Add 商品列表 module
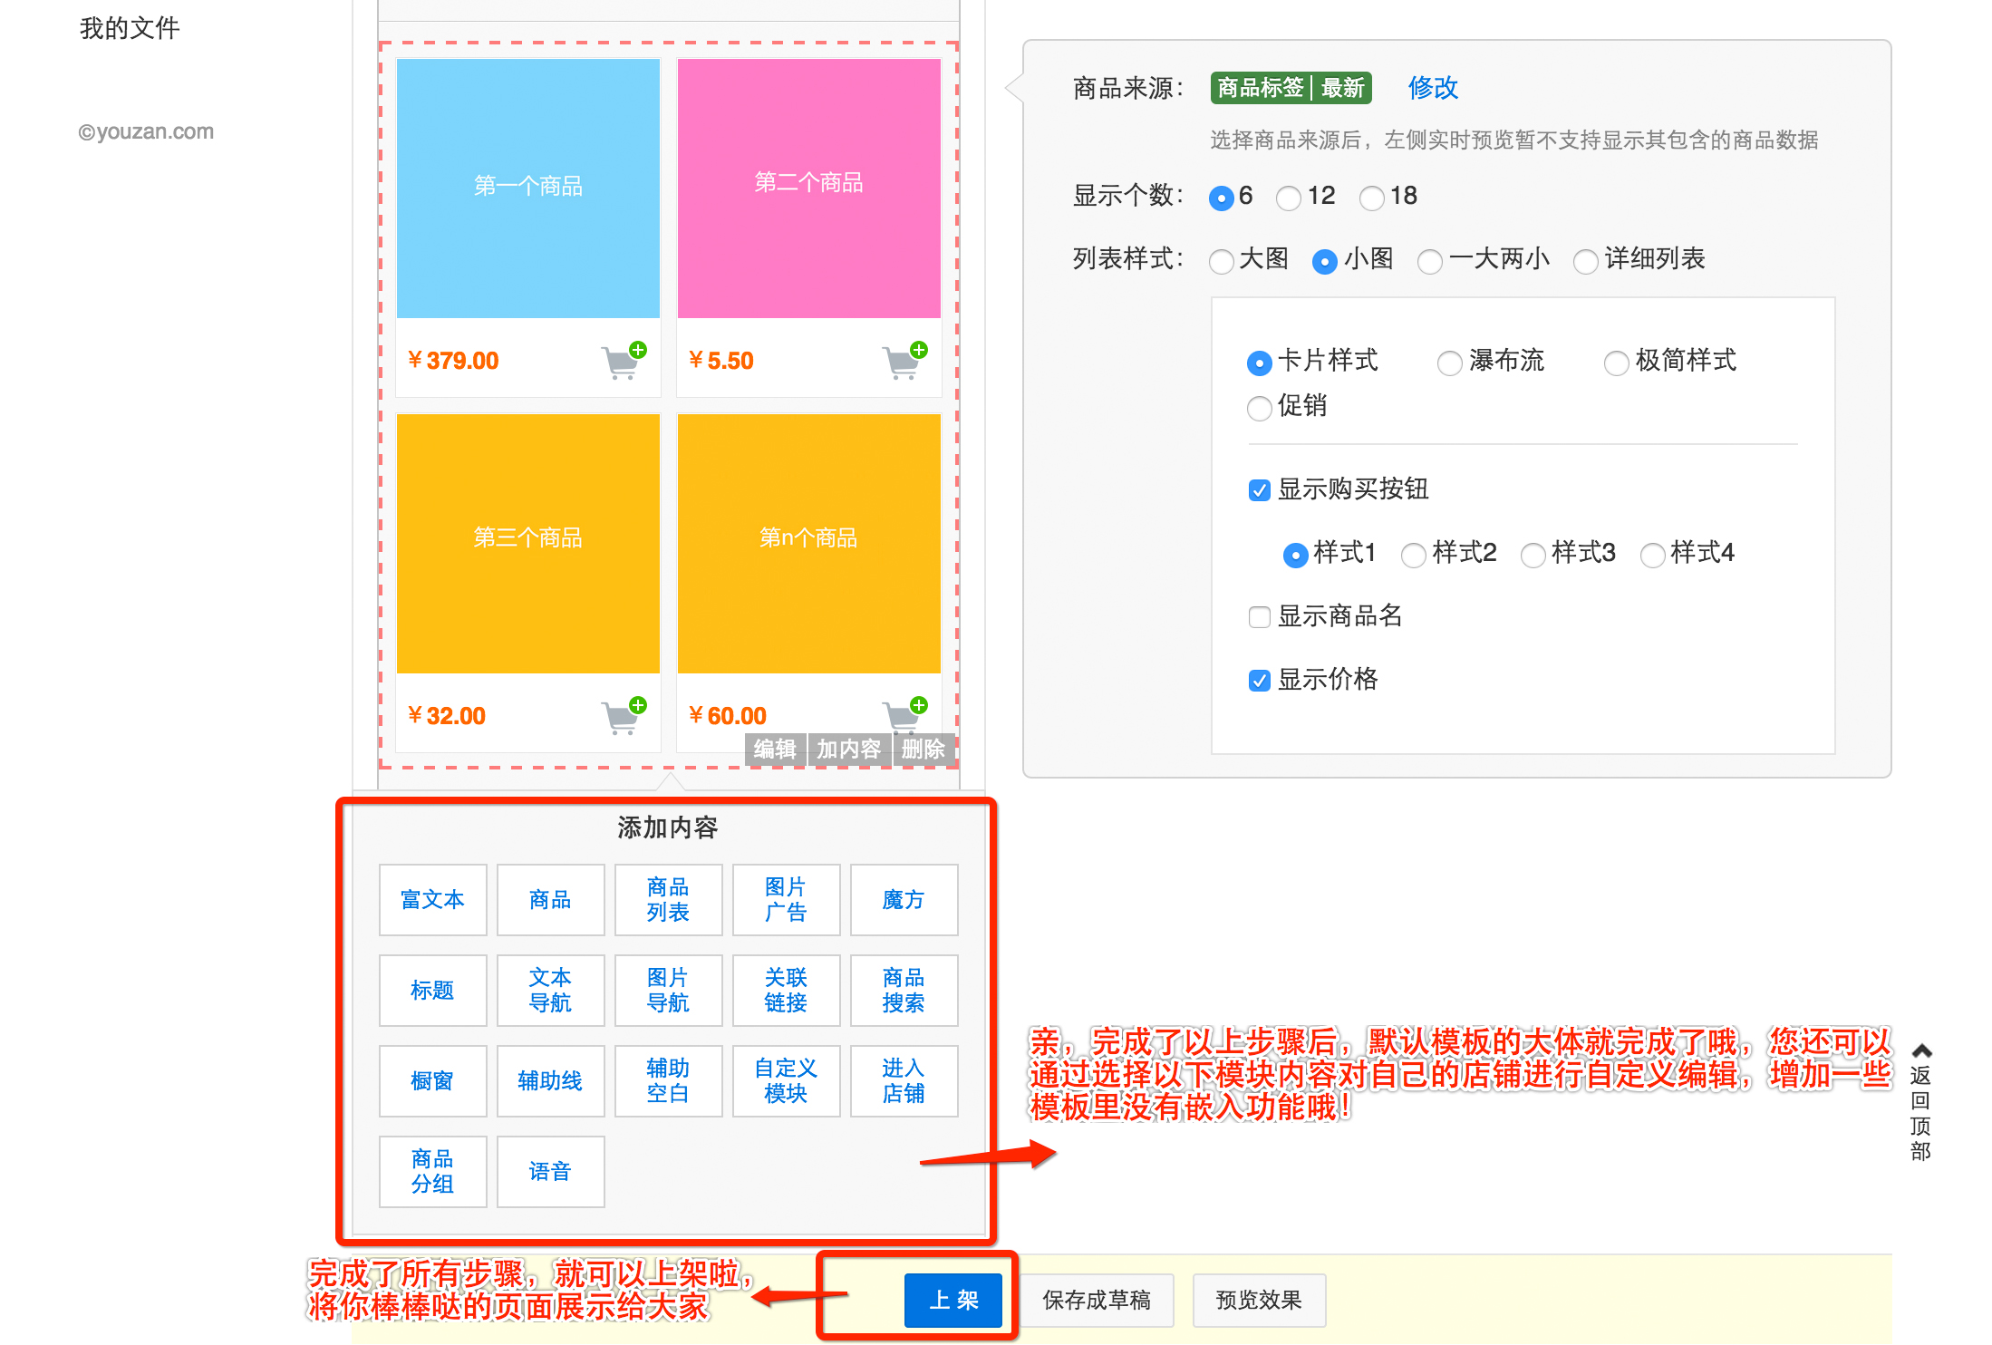Screen dimensions: 1992x1345 point(668,900)
